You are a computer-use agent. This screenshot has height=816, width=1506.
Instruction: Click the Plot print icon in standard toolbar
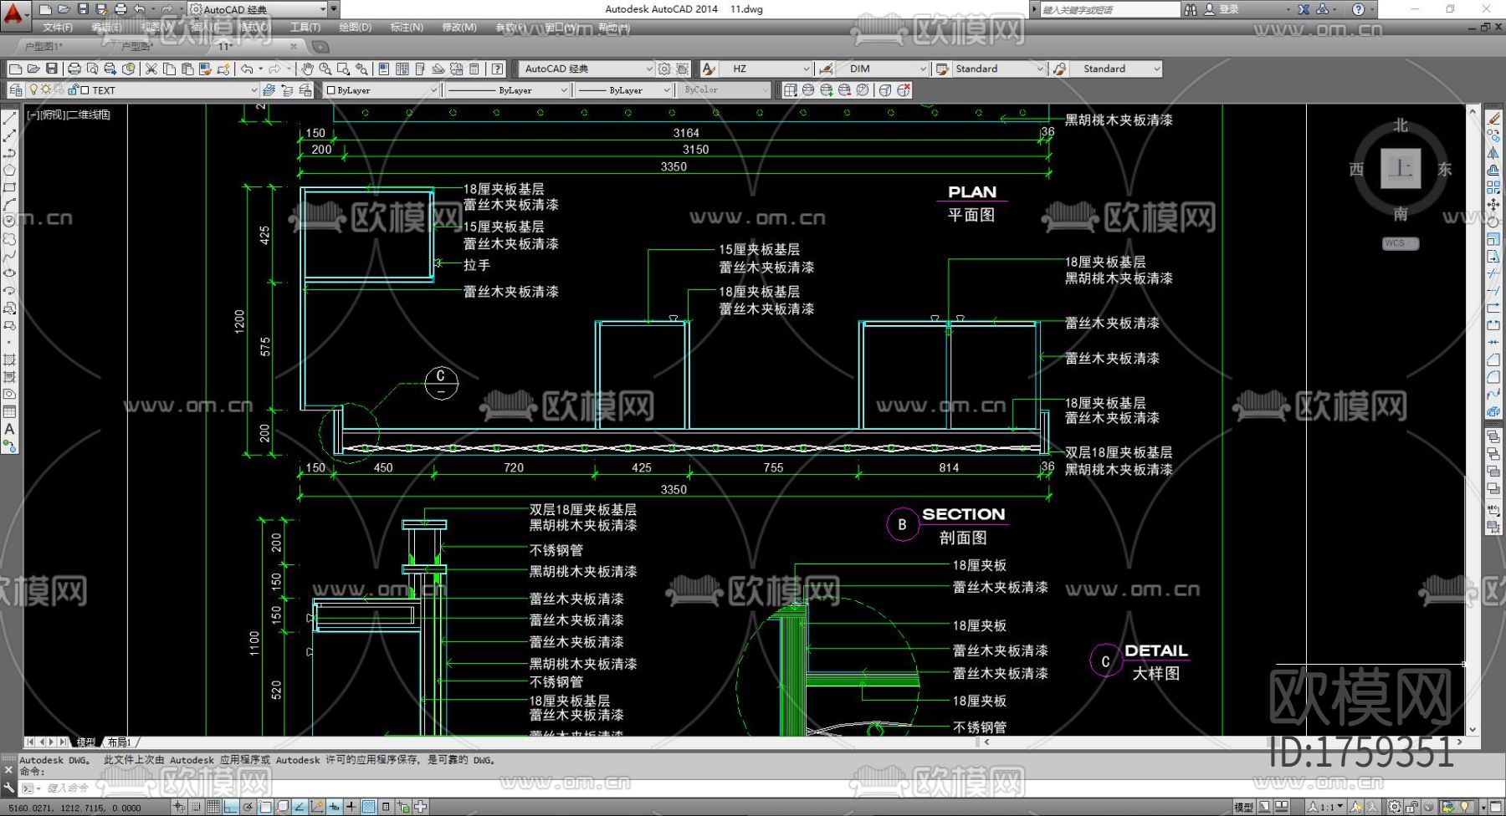pyautogui.click(x=74, y=69)
